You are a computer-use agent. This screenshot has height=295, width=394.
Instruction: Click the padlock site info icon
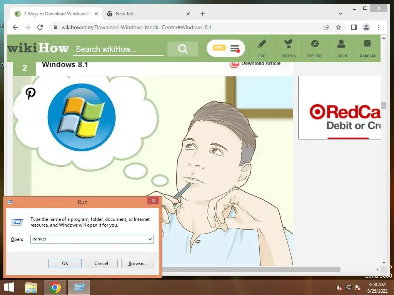[x=55, y=27]
